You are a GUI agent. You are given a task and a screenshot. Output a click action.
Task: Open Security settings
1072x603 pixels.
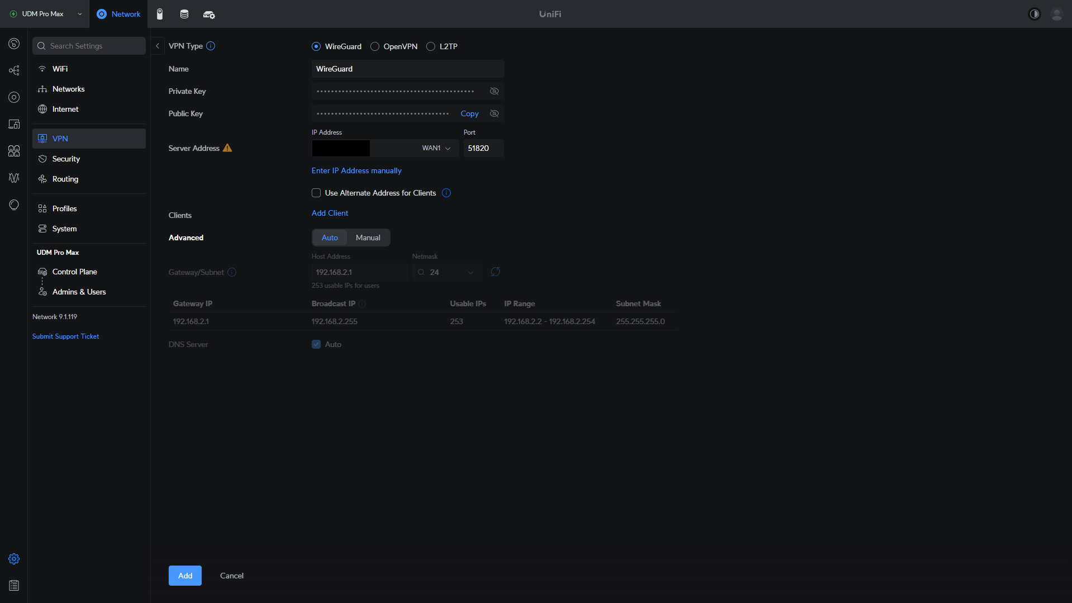tap(89, 159)
